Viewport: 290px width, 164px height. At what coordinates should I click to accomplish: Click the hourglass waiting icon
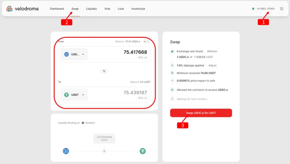tap(172, 99)
